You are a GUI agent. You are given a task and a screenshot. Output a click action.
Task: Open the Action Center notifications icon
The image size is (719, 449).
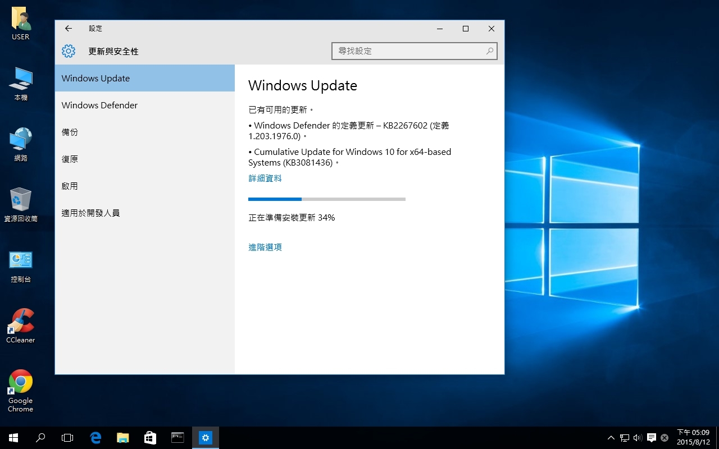pyautogui.click(x=652, y=438)
